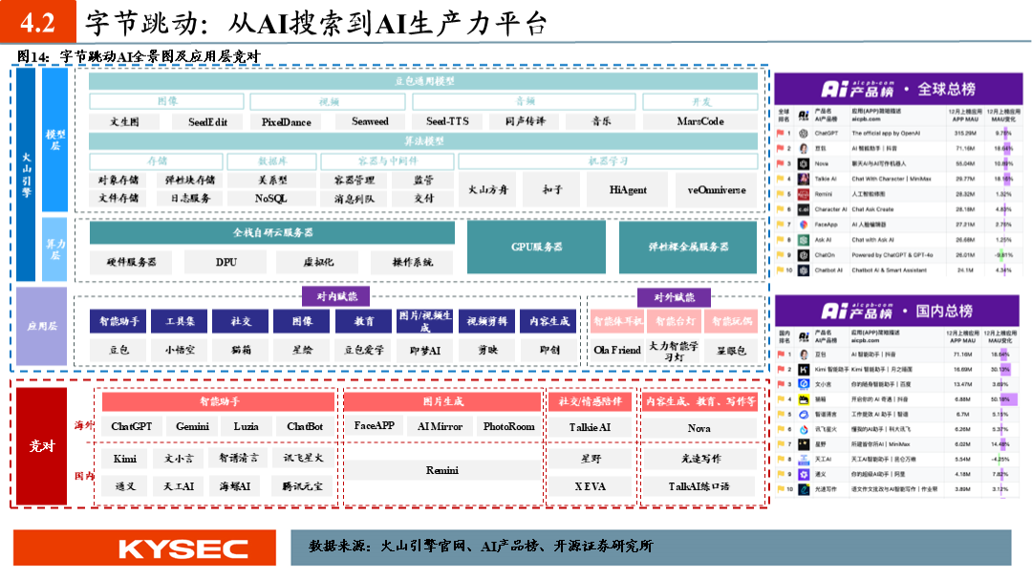Click the HiAgent text box

[x=628, y=189]
